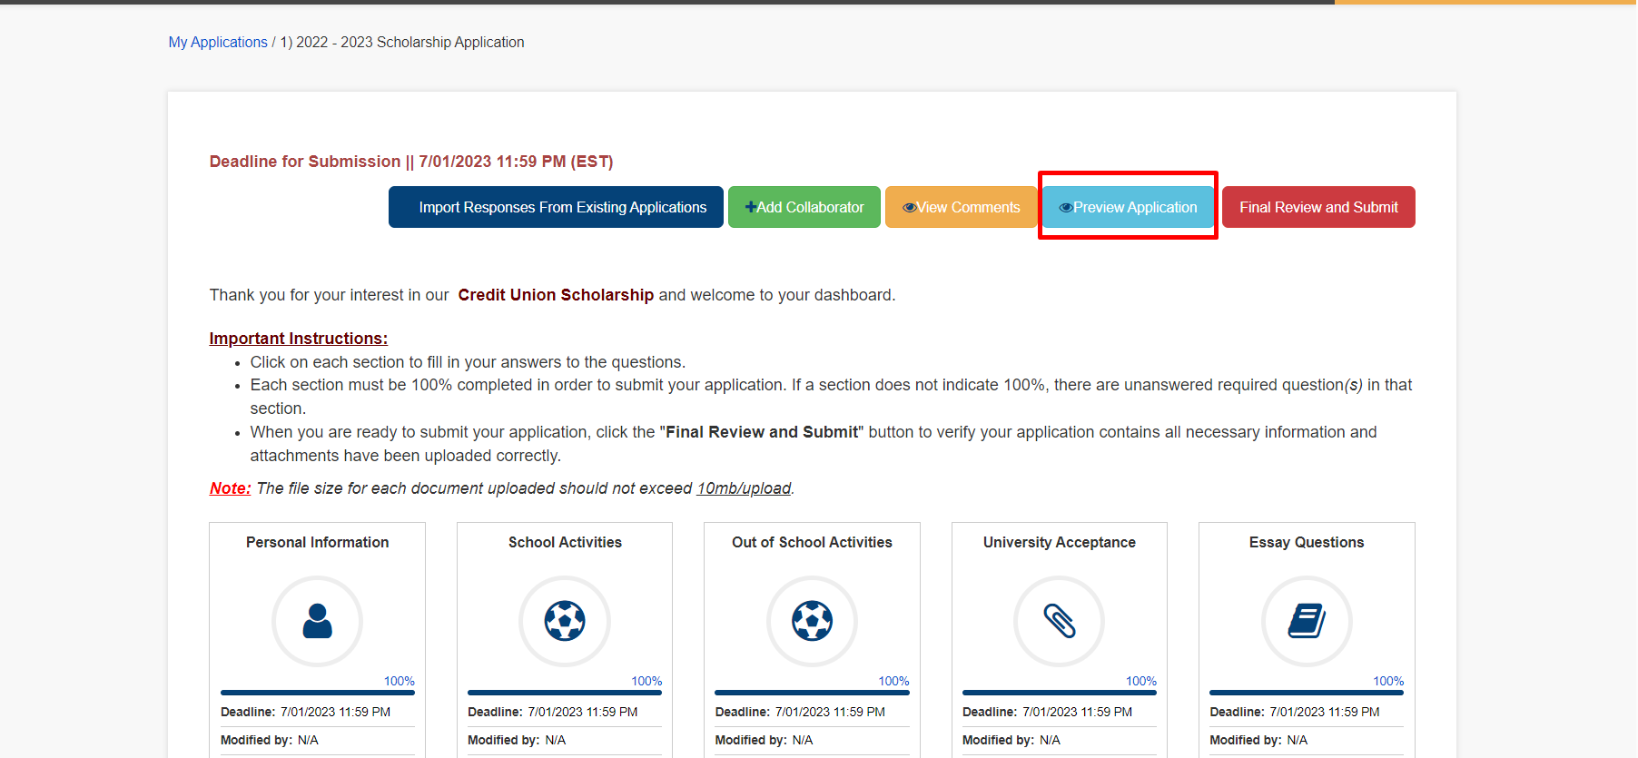
Task: Open the School Activities soccer ball icon
Action: point(565,621)
